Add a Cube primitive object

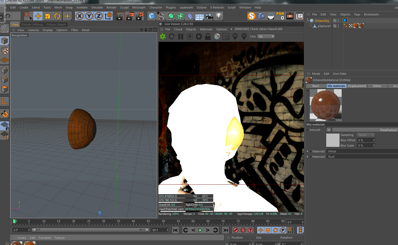[152, 16]
